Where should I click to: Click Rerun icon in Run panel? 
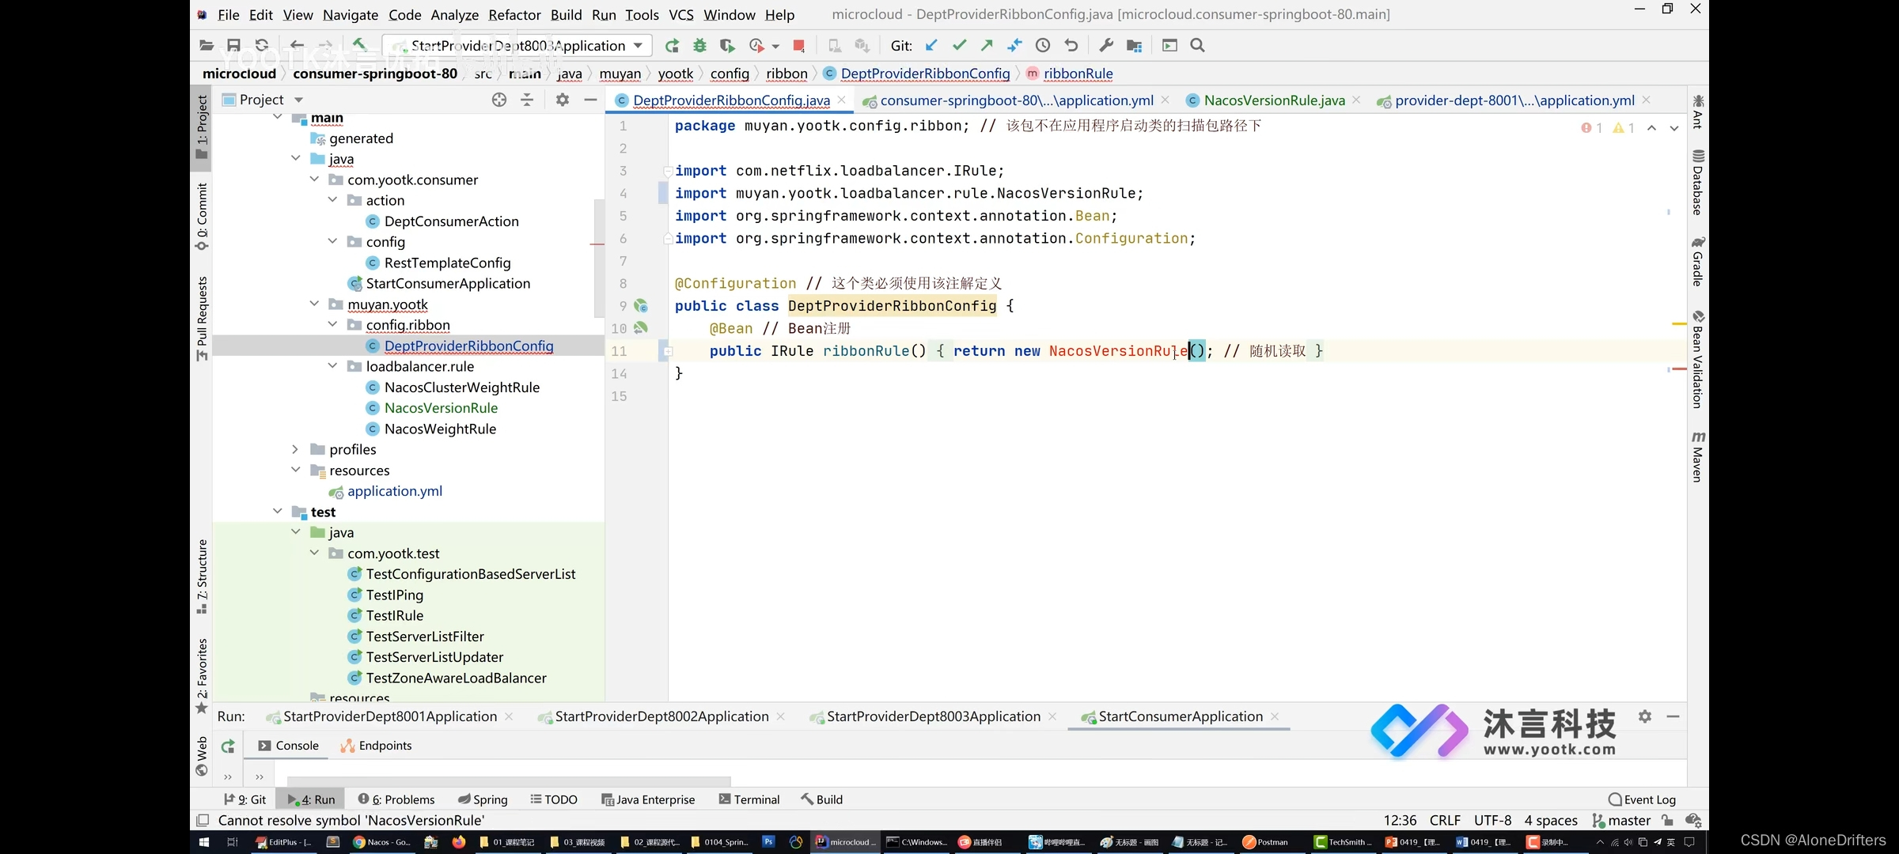coord(228,746)
